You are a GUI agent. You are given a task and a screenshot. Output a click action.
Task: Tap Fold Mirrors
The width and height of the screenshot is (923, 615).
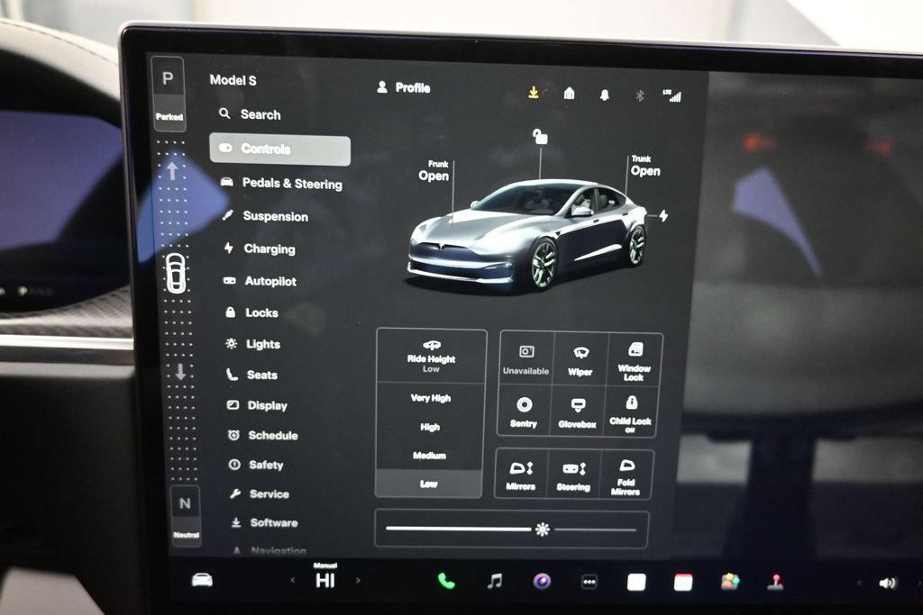point(626,477)
